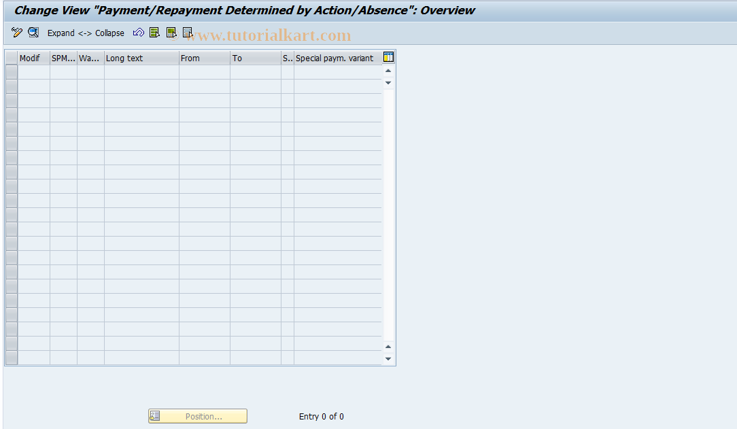Click Special paym. variant column header
The width and height of the screenshot is (737, 429).
337,58
